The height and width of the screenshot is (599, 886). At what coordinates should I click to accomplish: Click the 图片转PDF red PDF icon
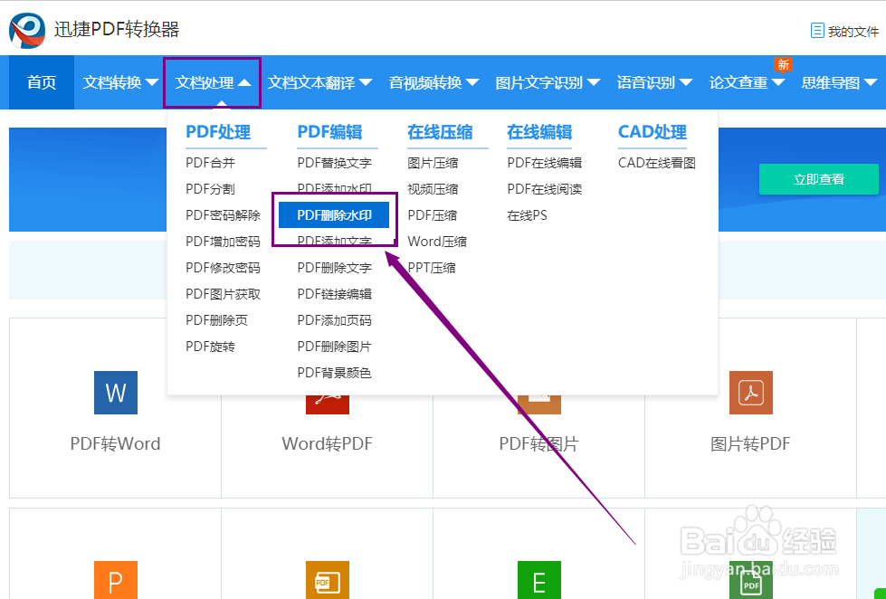(750, 393)
